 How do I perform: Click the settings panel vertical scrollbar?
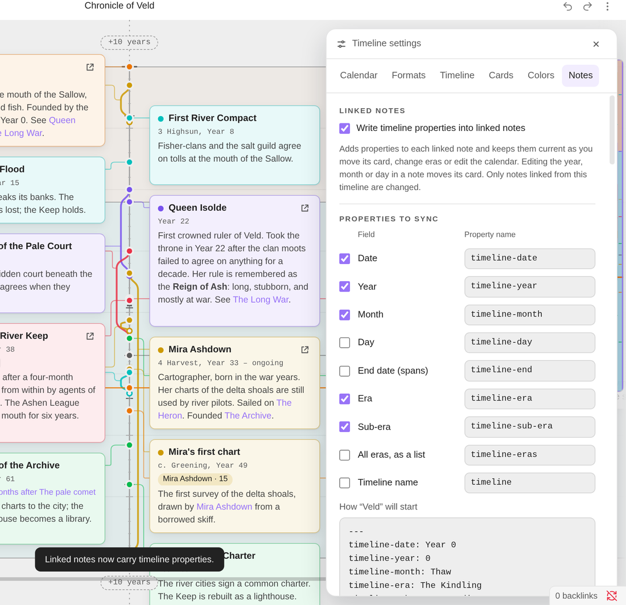tap(612, 130)
